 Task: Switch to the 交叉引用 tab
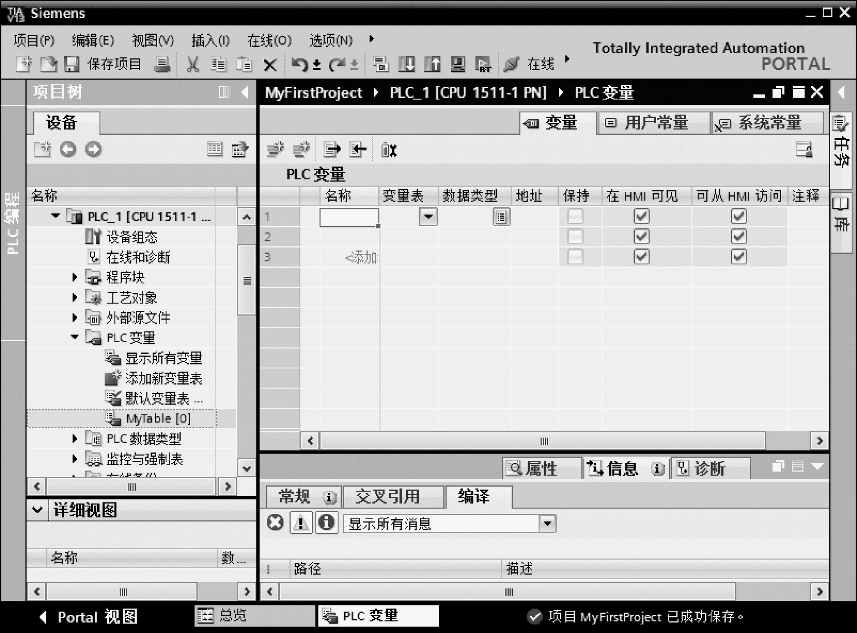393,496
